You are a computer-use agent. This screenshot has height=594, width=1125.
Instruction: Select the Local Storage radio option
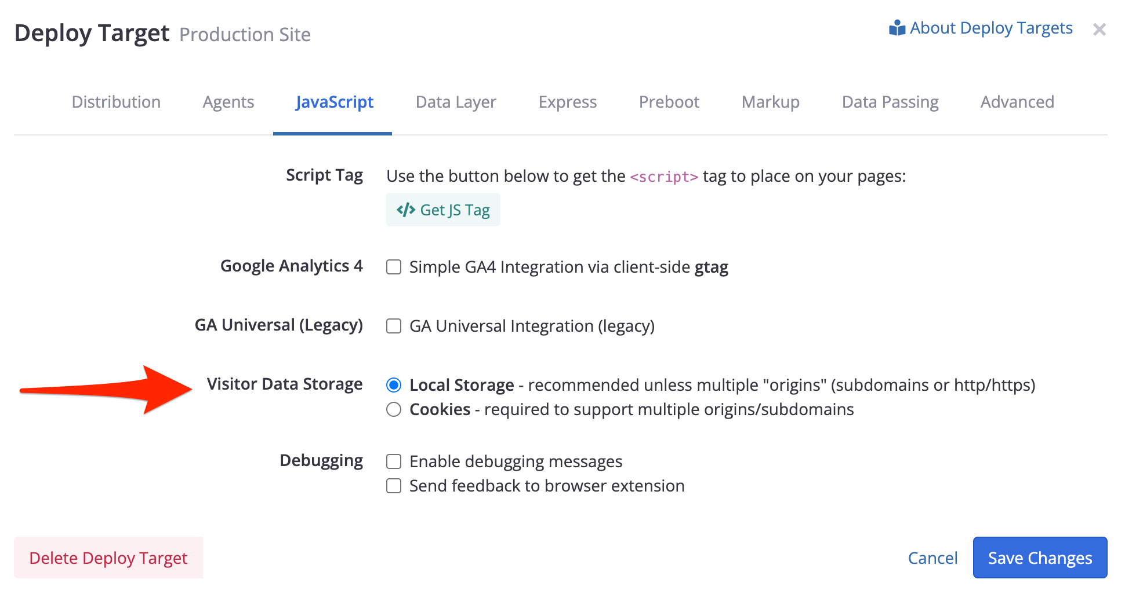click(x=394, y=385)
